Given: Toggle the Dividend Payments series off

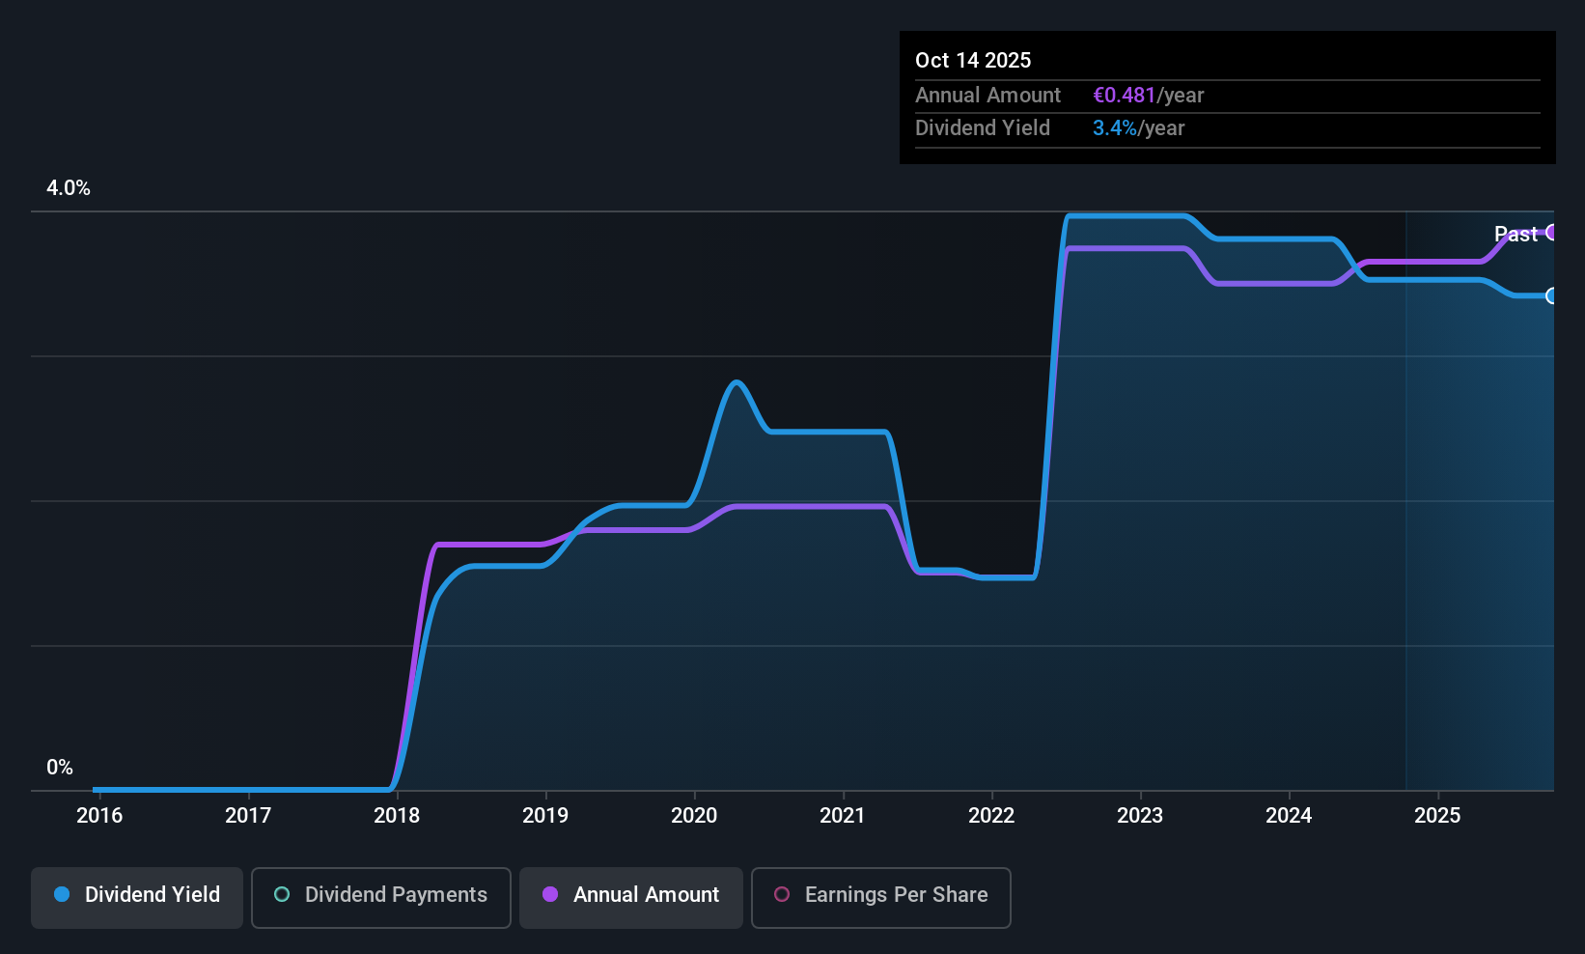Looking at the screenshot, I should coord(380,896).
